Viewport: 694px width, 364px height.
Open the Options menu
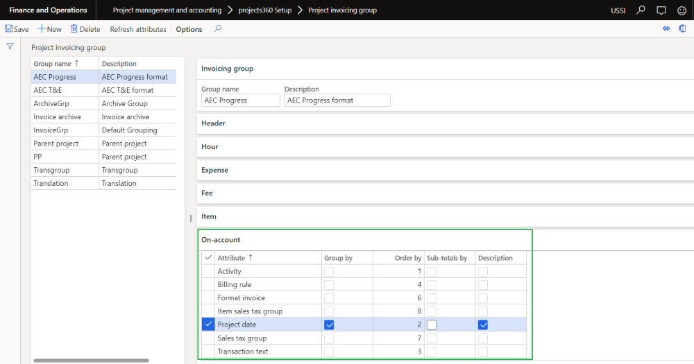tap(189, 29)
